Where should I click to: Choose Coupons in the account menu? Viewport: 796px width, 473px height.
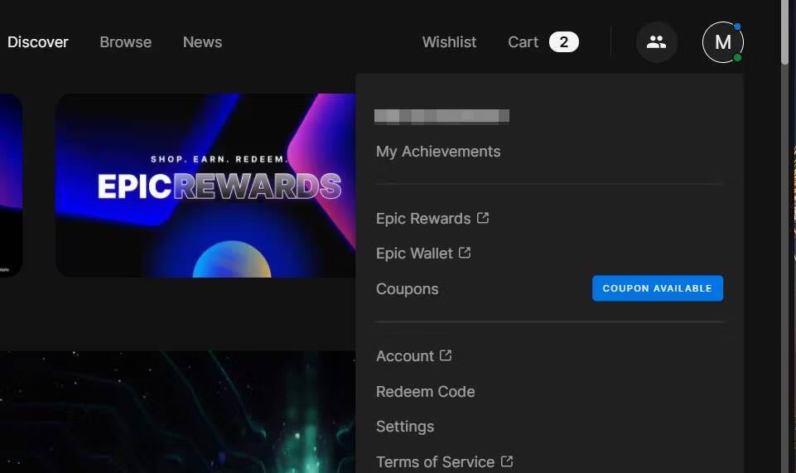coord(408,289)
